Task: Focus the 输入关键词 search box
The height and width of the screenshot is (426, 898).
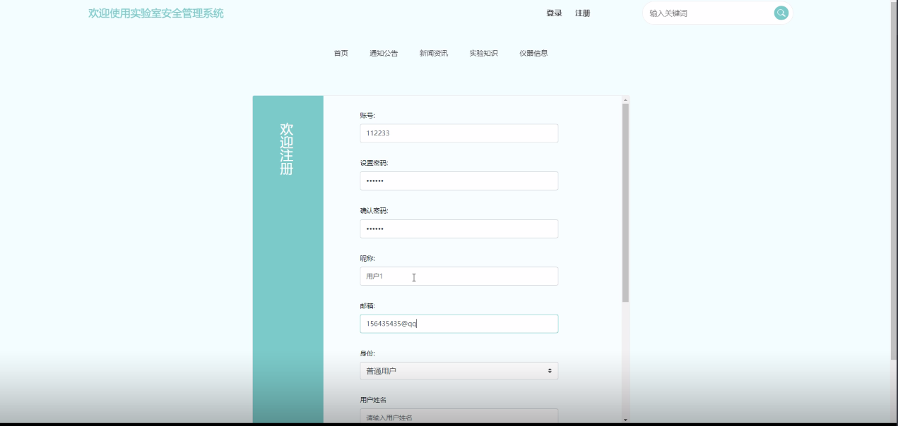Action: (x=709, y=13)
